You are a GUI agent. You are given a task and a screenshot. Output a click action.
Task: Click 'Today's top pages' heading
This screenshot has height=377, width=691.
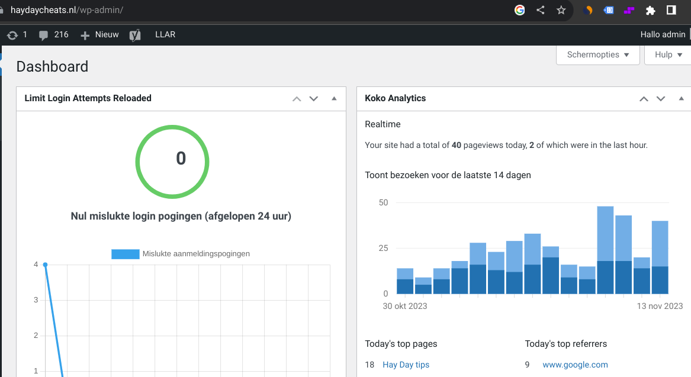(x=401, y=344)
